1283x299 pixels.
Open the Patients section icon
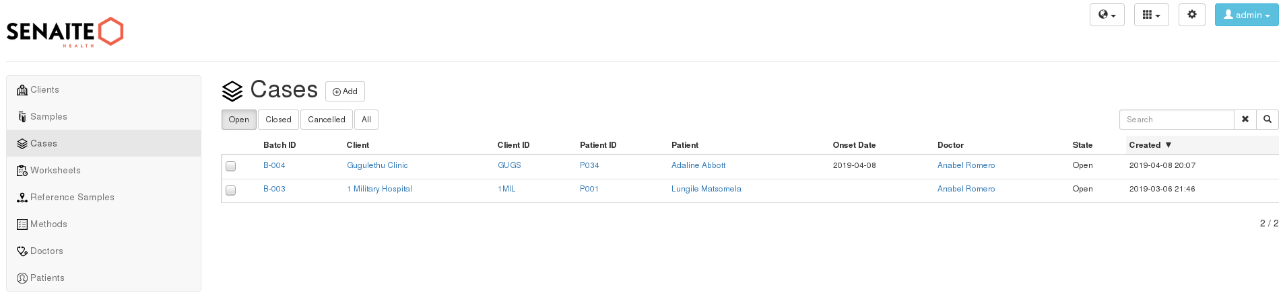pyautogui.click(x=22, y=278)
